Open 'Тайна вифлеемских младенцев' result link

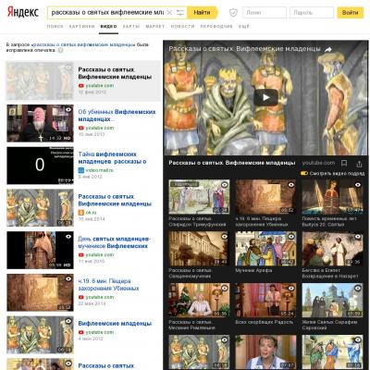coord(112,157)
